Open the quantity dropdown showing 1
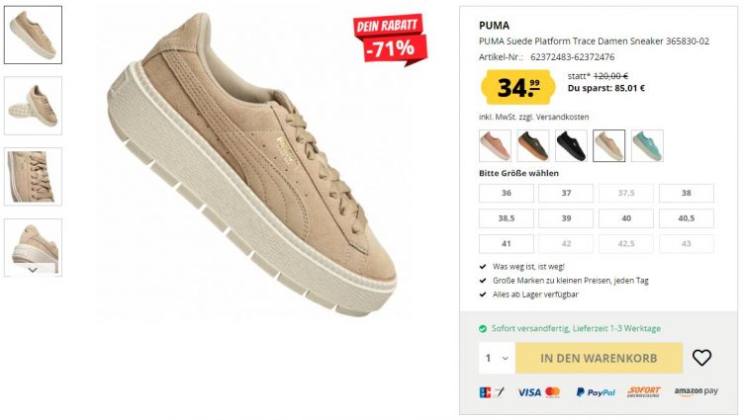 (497, 358)
